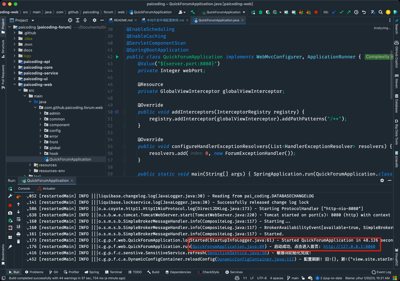Run QuickForumApplication with the Debug icon

(260, 12)
